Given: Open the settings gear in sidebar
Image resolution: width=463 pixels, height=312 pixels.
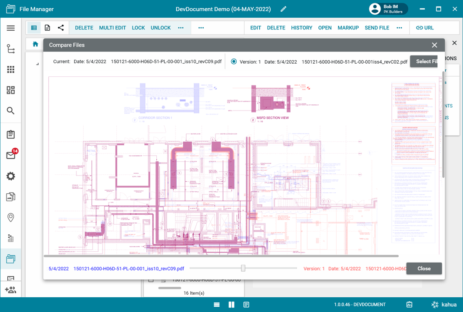Looking at the screenshot, I should coord(11,176).
